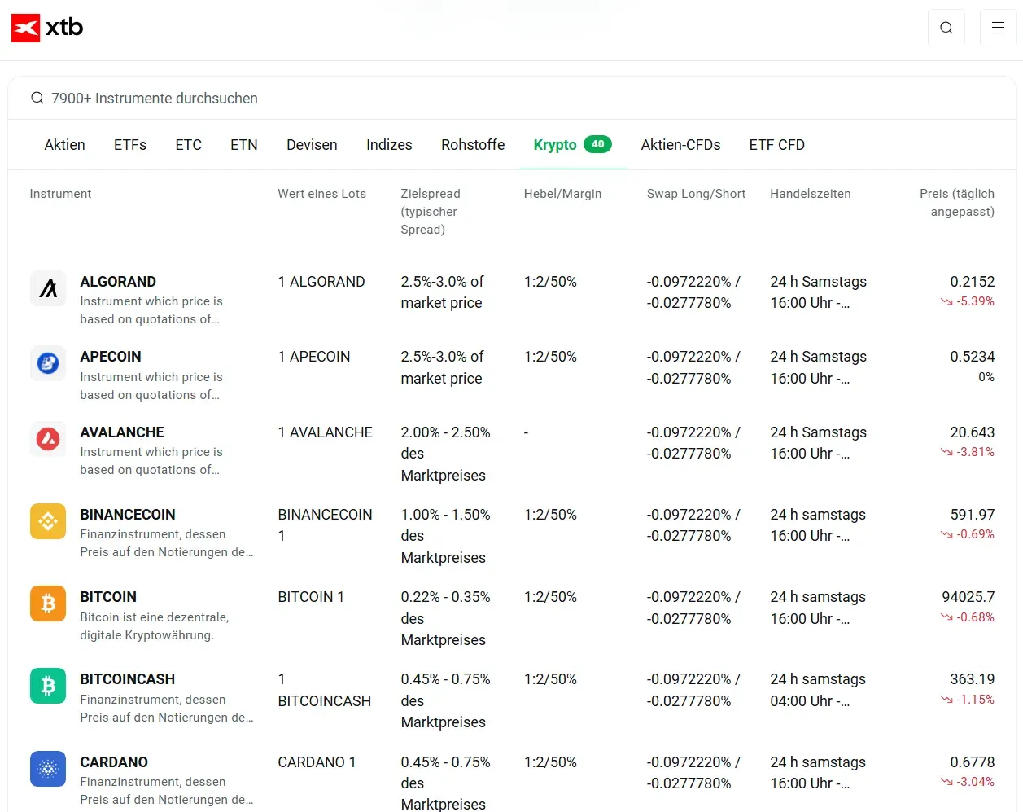The height and width of the screenshot is (812, 1023).
Task: Open the BINANCECOIN instrument
Action: pos(128,515)
